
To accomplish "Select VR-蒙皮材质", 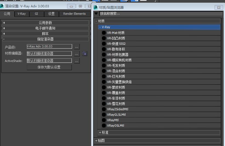I will click(161, 87).
